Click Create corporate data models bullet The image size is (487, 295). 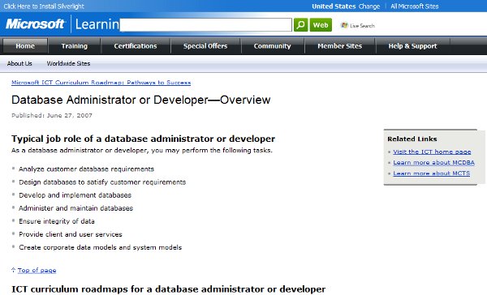pyautogui.click(x=101, y=247)
